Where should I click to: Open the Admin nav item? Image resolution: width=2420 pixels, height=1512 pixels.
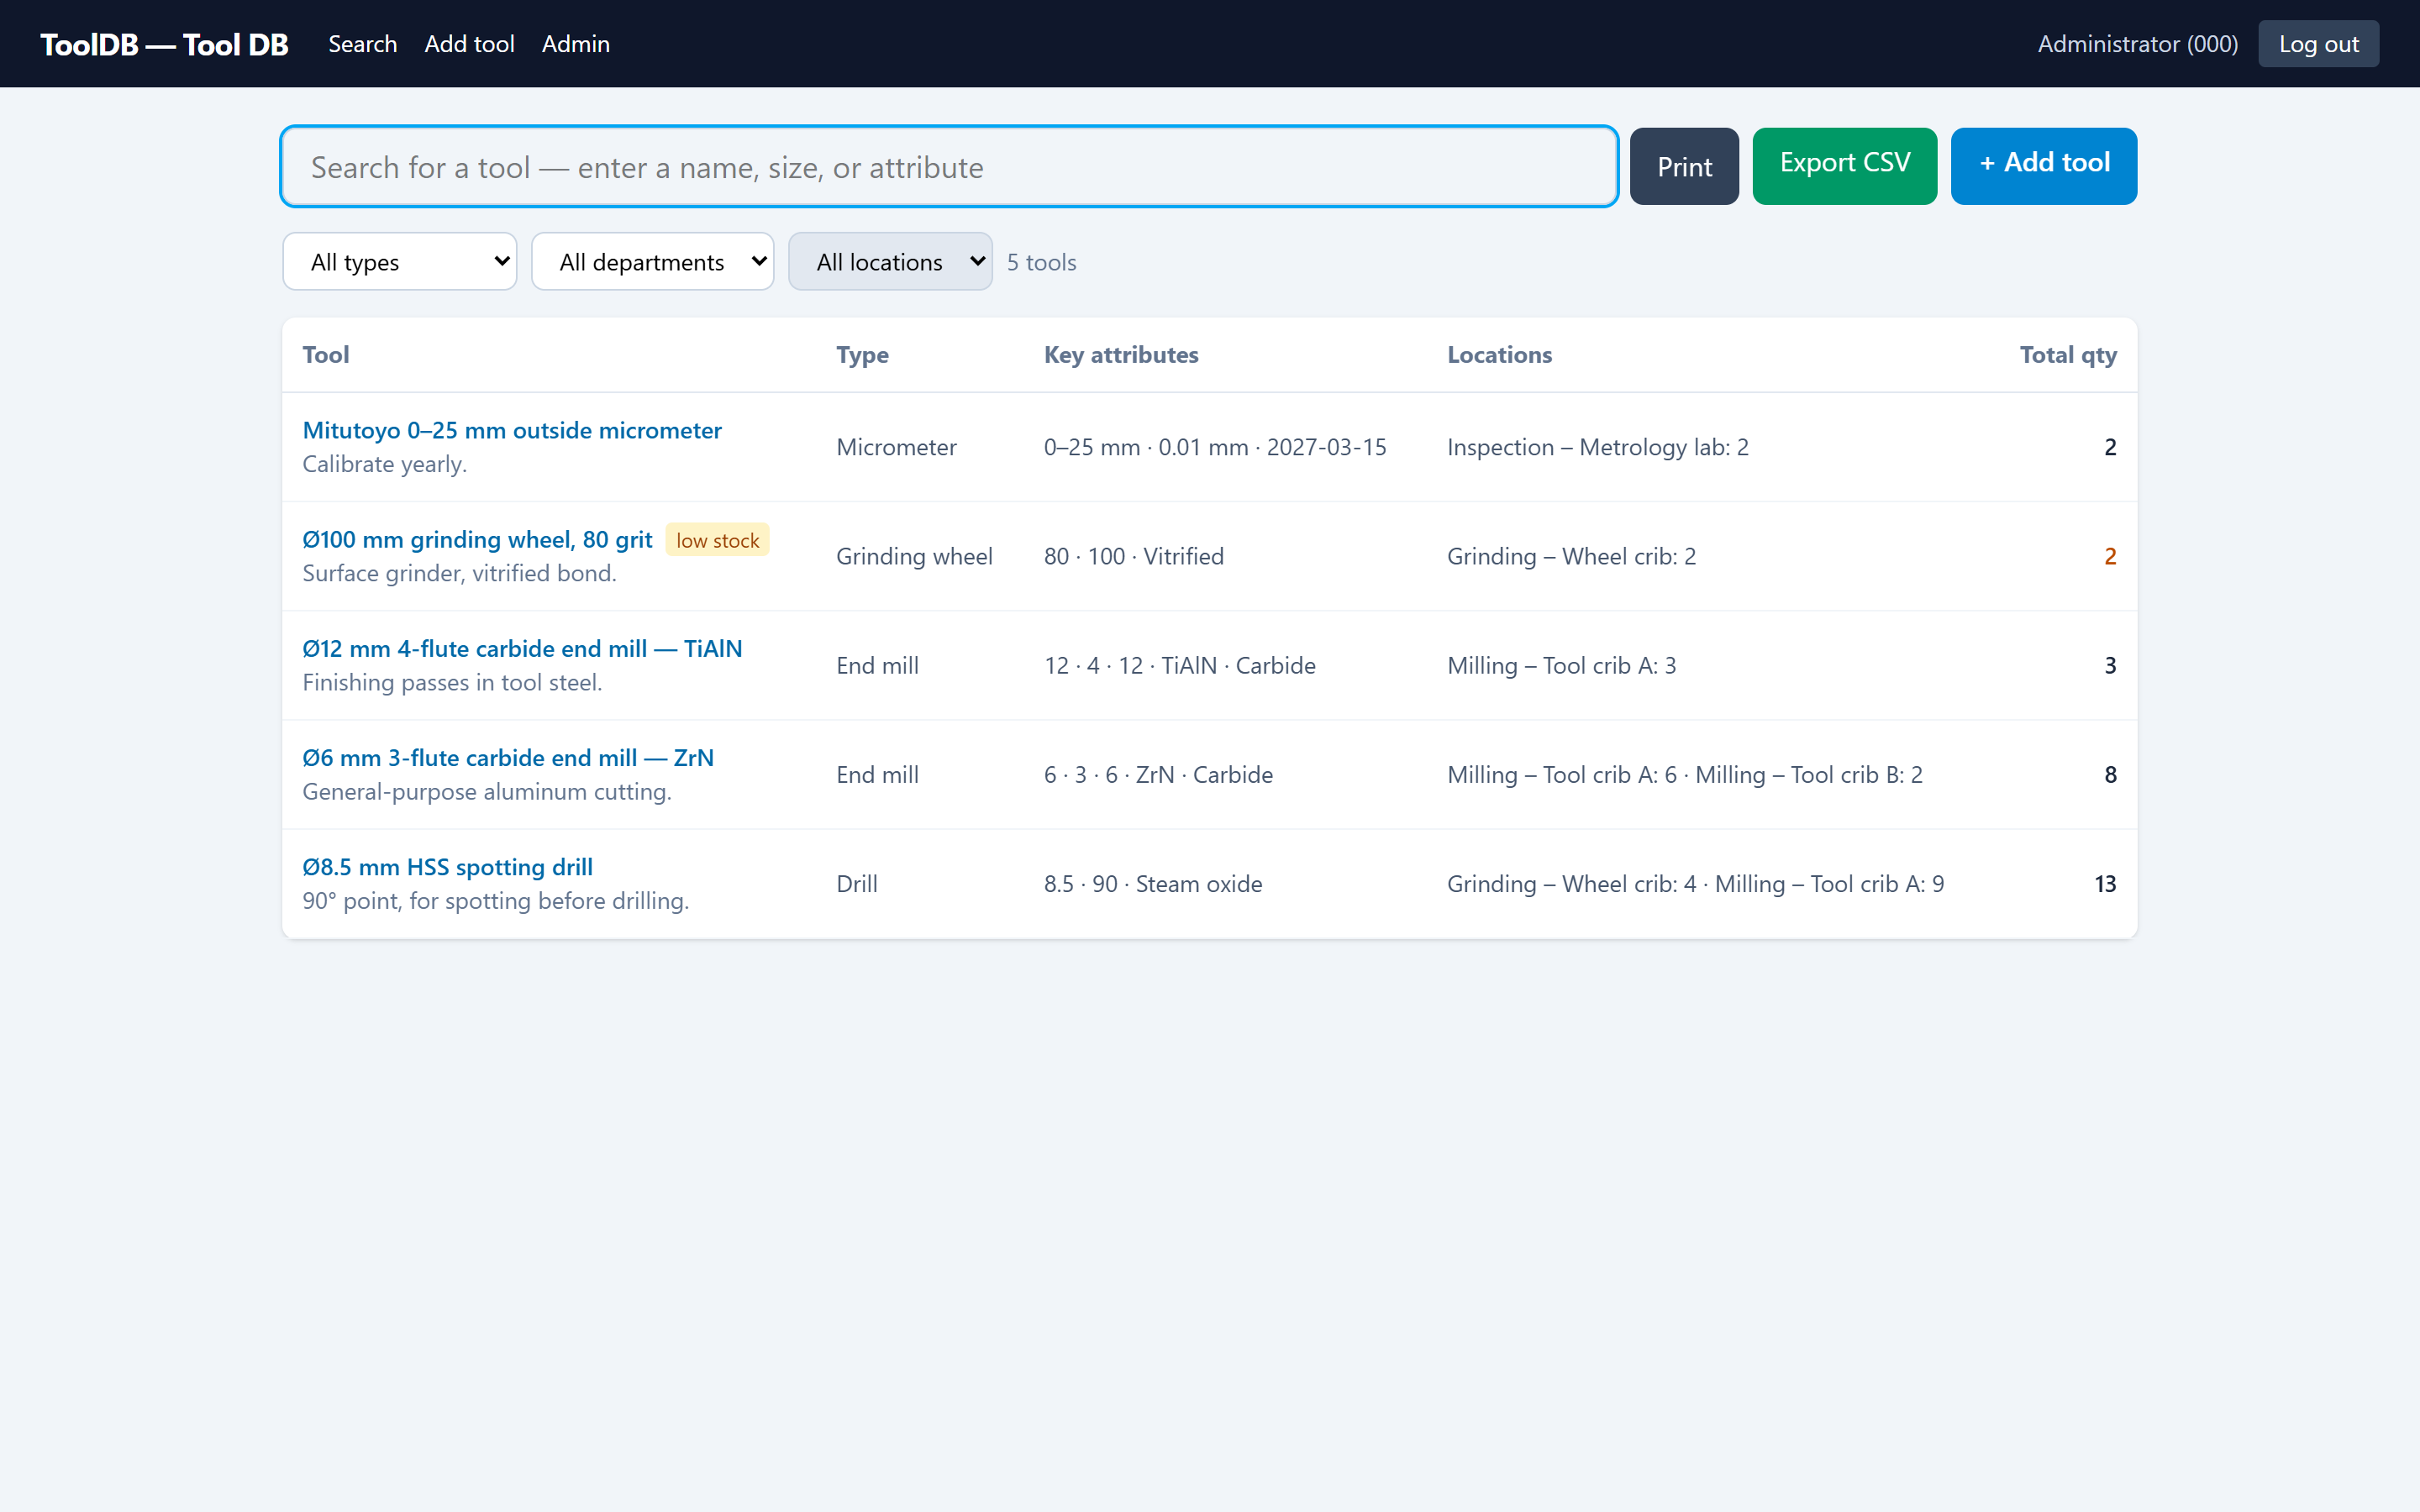575,44
